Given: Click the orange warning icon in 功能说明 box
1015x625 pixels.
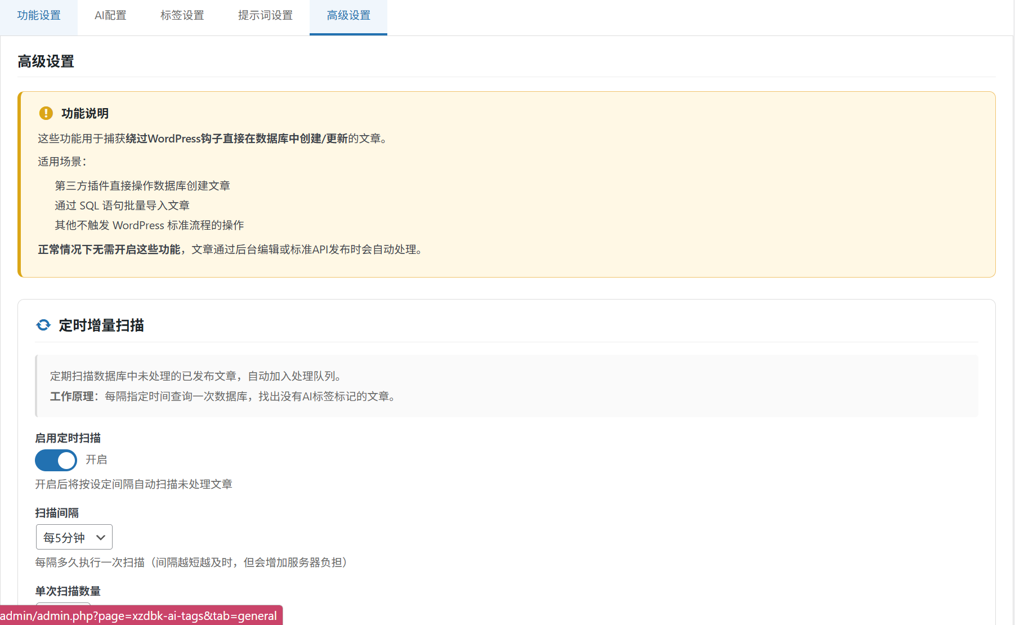Looking at the screenshot, I should (46, 113).
